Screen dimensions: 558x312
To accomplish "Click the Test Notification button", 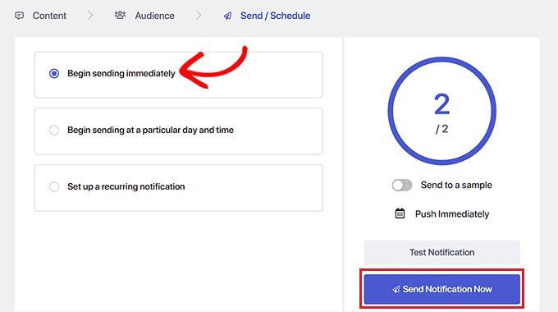I will tap(441, 252).
